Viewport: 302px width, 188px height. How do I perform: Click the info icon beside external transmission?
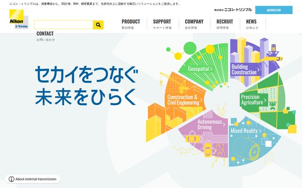11,179
